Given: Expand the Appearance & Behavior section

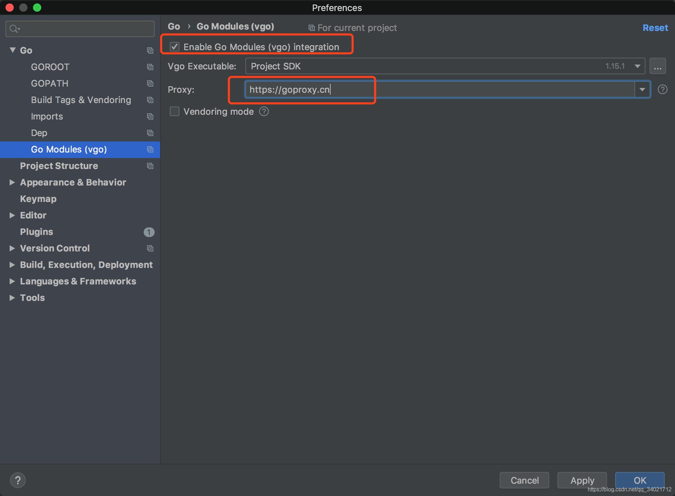Looking at the screenshot, I should coord(12,182).
